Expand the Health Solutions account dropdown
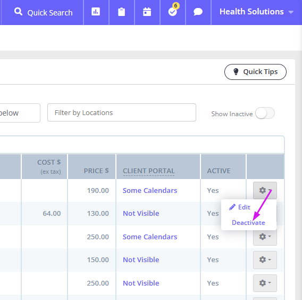Viewport: 302px width, 300px height. tap(256, 12)
